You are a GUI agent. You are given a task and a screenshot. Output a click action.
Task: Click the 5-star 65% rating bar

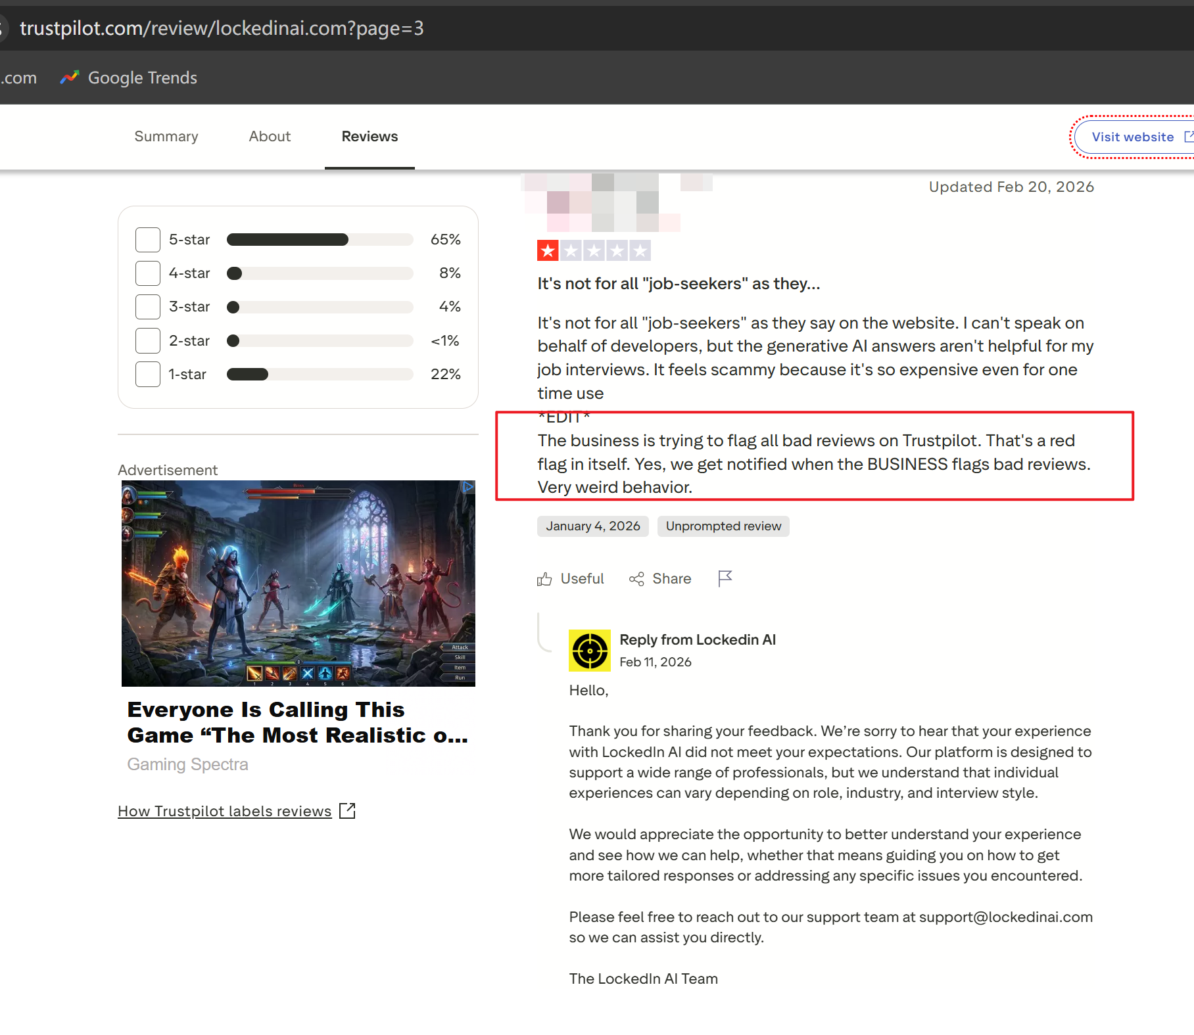click(x=320, y=240)
